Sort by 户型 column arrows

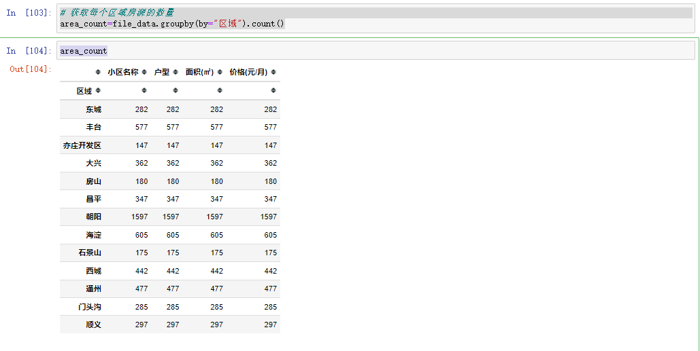pyautogui.click(x=176, y=72)
